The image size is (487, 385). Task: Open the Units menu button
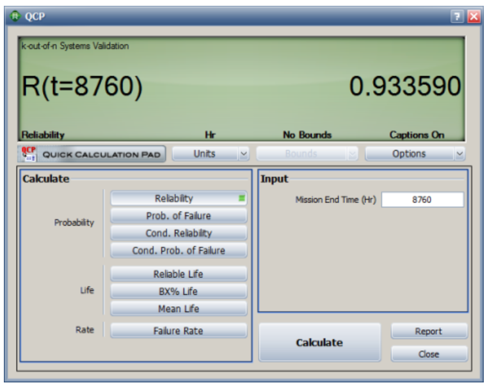pyautogui.click(x=205, y=154)
